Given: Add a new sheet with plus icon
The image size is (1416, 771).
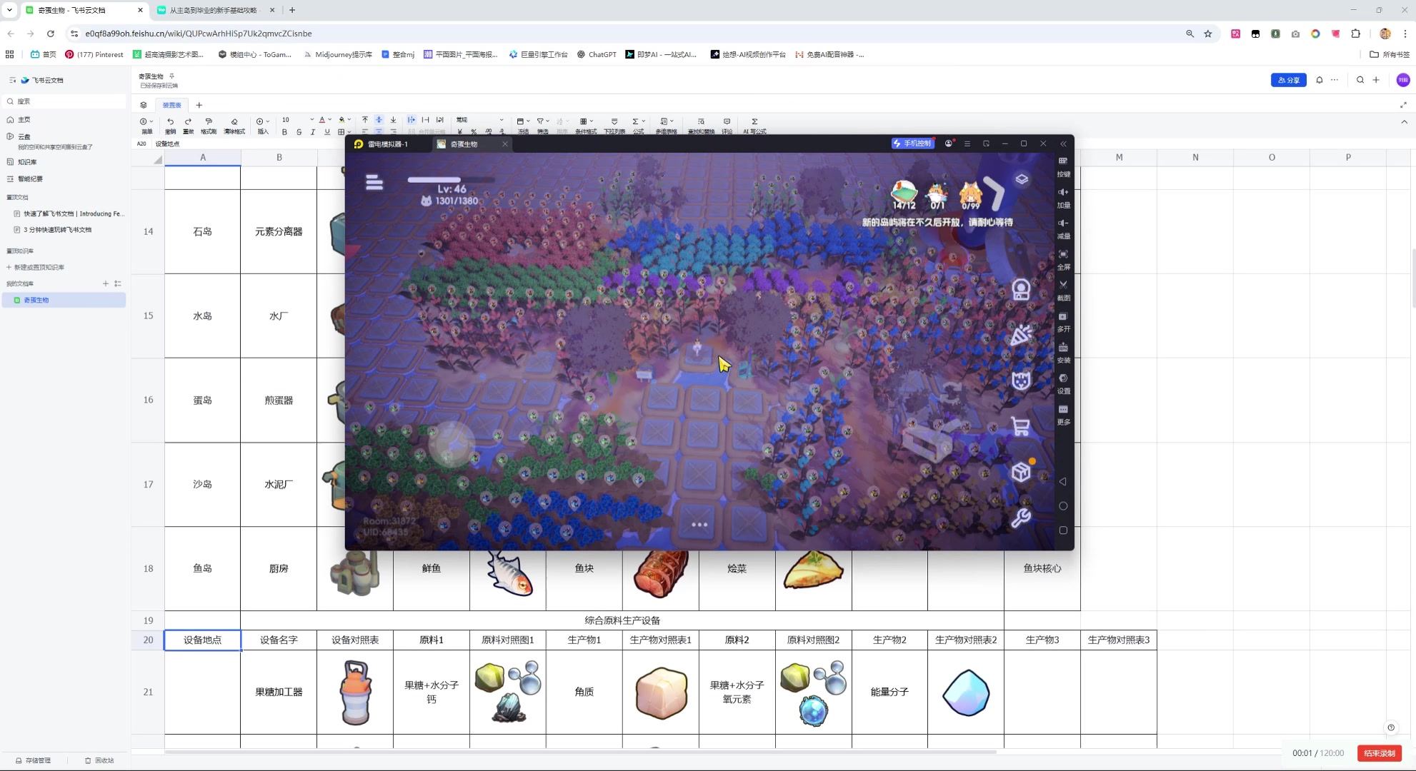Looking at the screenshot, I should [199, 105].
